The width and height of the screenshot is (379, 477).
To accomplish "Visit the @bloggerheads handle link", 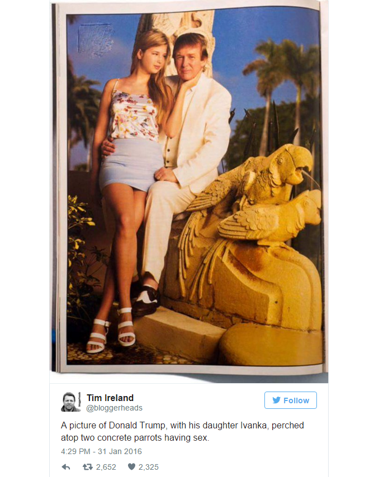I will pos(115,408).
